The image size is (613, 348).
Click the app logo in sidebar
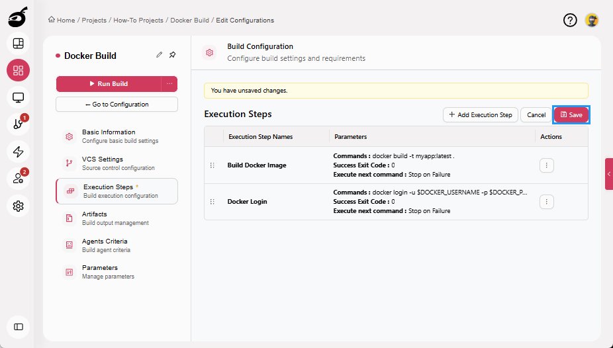click(x=18, y=17)
